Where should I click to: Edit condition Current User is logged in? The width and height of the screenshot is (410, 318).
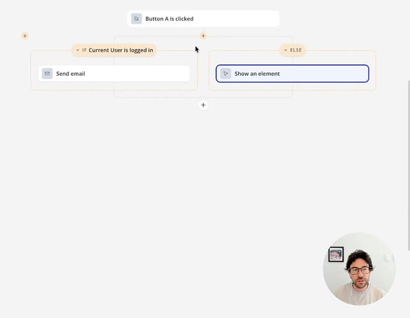(121, 50)
